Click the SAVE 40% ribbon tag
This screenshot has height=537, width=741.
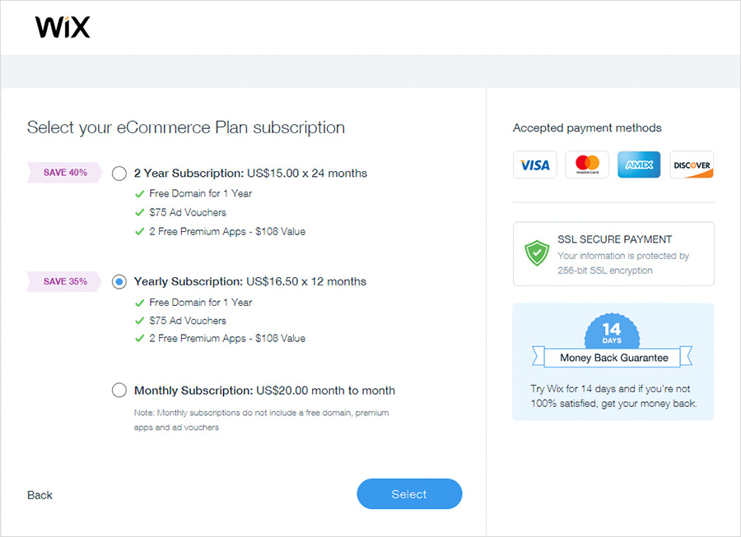tap(65, 173)
